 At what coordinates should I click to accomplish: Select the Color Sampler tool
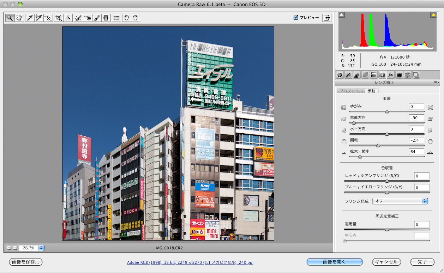click(x=39, y=18)
